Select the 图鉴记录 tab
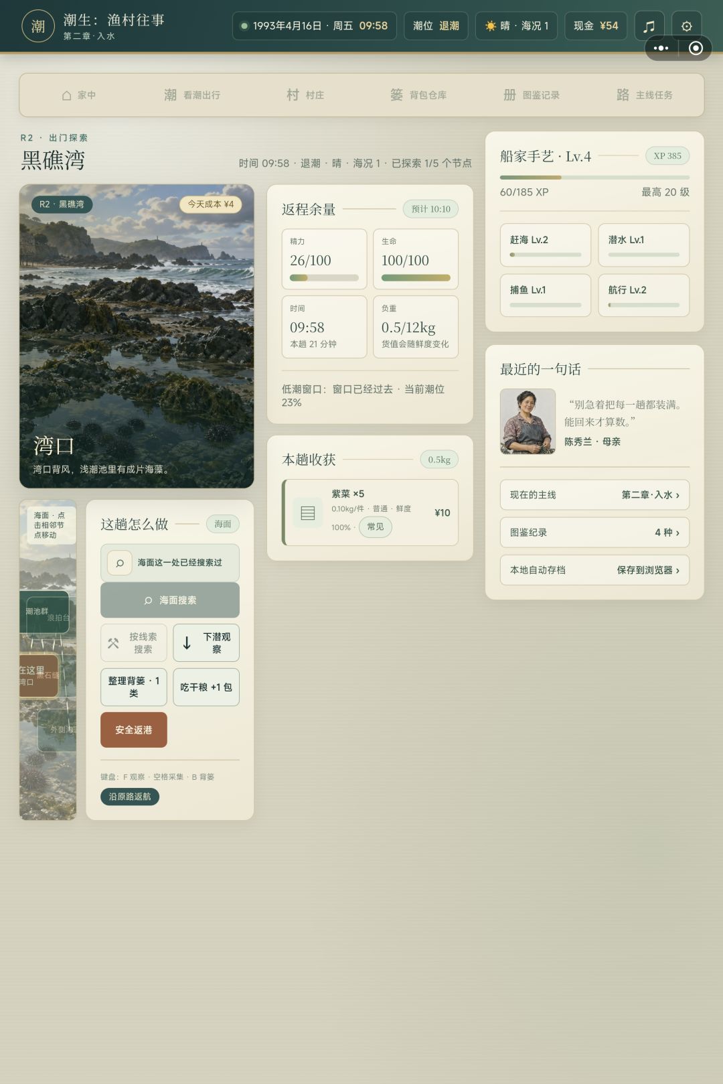The image size is (723, 1084). tap(532, 95)
